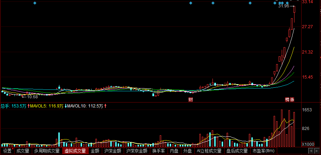This screenshot has width=321, height=155.
Task: Select the AI立桩成交量 tab
Action: click(x=209, y=151)
